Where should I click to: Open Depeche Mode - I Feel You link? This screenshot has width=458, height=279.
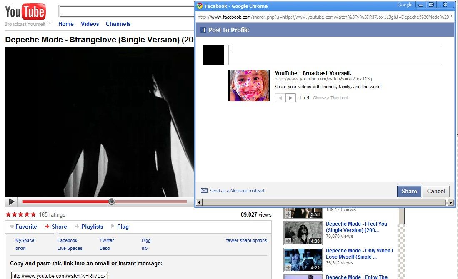[x=356, y=227]
